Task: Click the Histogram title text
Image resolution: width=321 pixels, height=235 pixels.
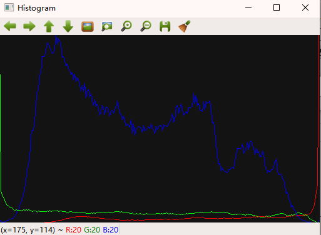Action: click(36, 8)
